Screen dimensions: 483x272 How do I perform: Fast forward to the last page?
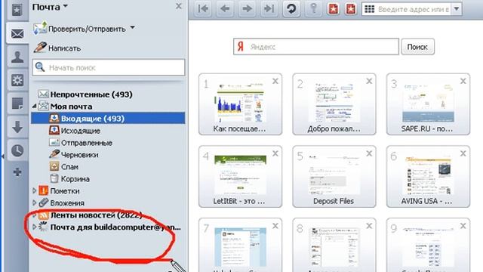click(269, 8)
